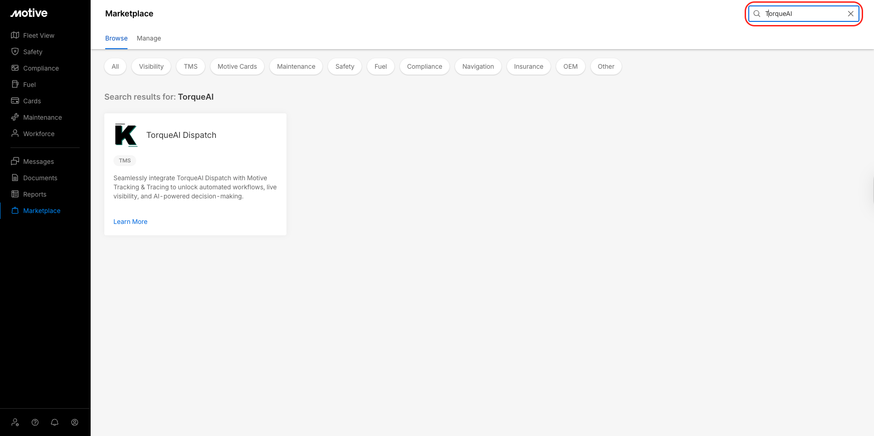Image resolution: width=874 pixels, height=436 pixels.
Task: Open the help question mark icon
Action: (x=35, y=422)
